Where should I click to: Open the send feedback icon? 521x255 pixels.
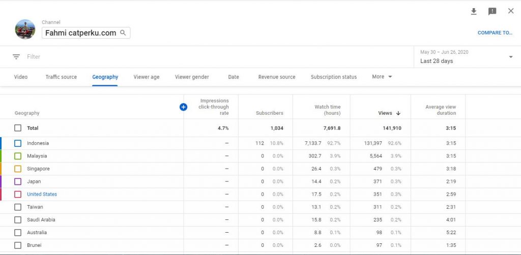[493, 12]
